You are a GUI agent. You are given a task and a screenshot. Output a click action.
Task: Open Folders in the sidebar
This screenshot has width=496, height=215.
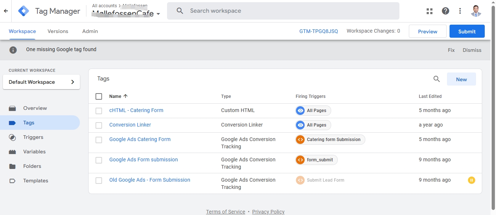[40, 166]
